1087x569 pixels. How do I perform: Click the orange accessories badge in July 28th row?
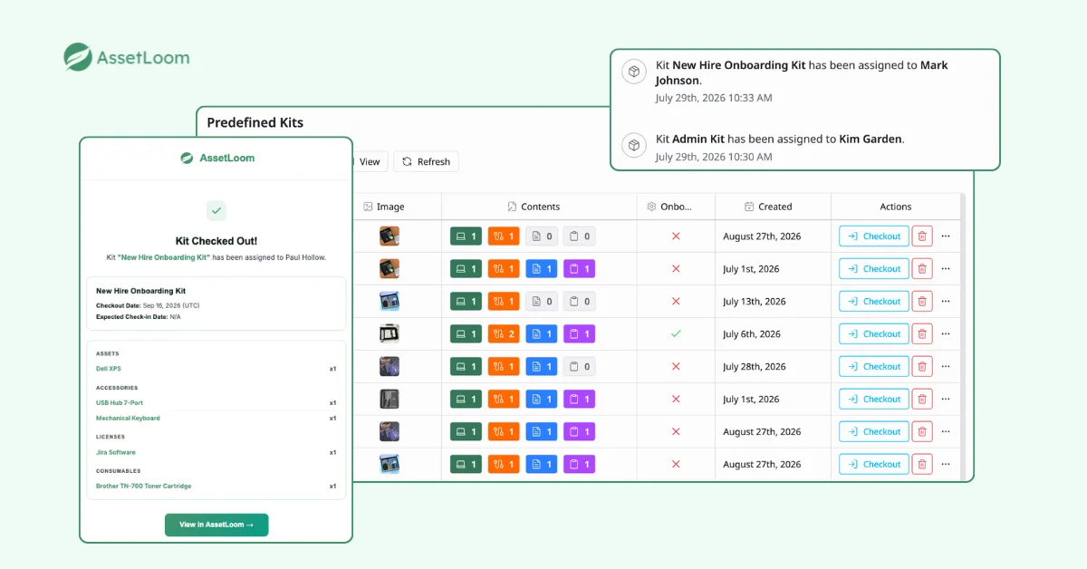point(504,366)
